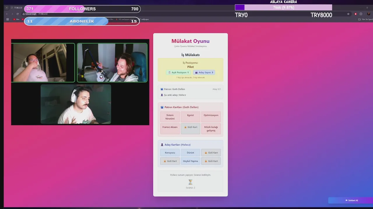The width and height of the screenshot is (373, 209).
Task: Click the 'Patron Kartları (Goth Dellen)' header
Action: (182, 107)
